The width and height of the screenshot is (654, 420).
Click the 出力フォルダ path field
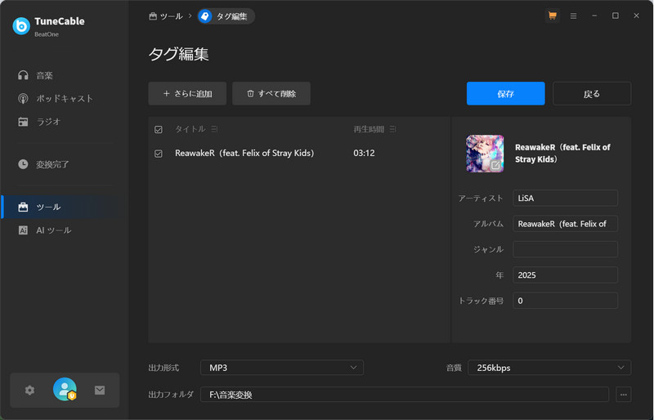(x=405, y=395)
